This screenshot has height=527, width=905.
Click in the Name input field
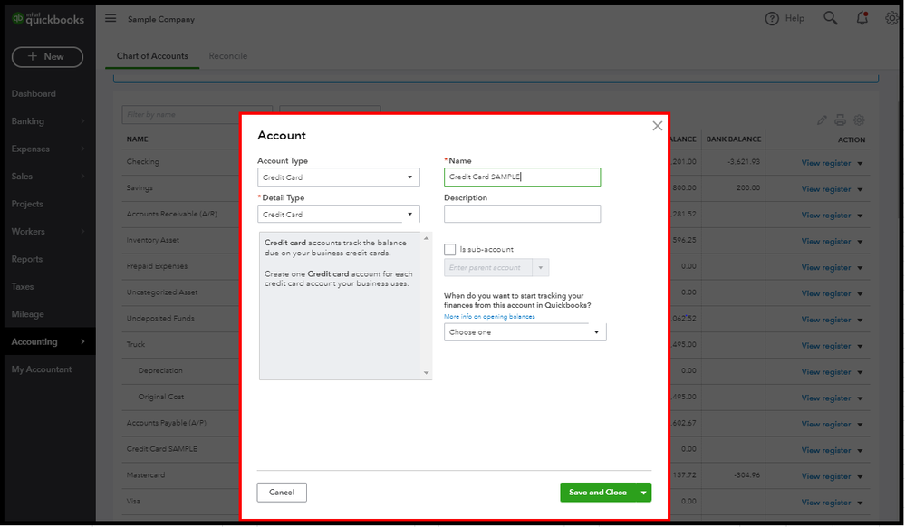pos(523,177)
